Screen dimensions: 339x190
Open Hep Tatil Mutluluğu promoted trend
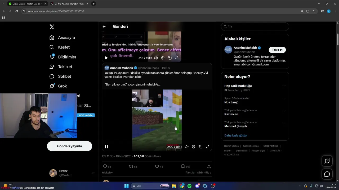238,86
